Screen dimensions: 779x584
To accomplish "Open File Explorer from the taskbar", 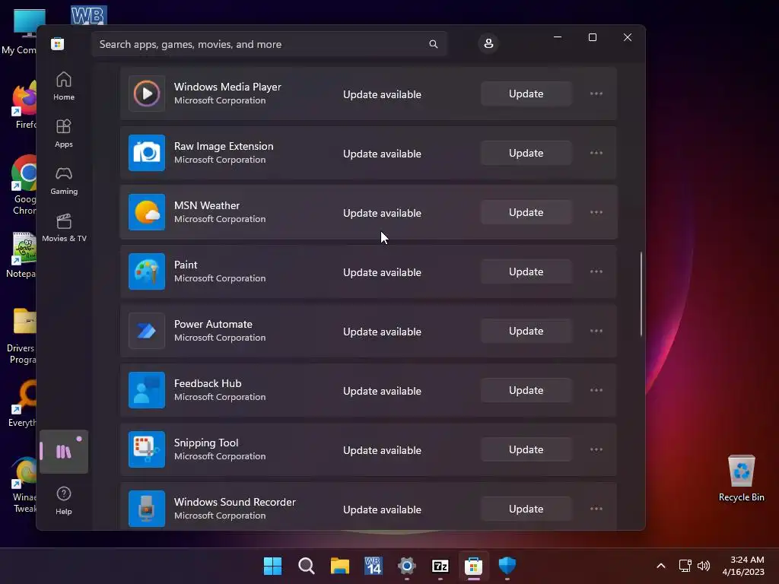I will point(340,566).
